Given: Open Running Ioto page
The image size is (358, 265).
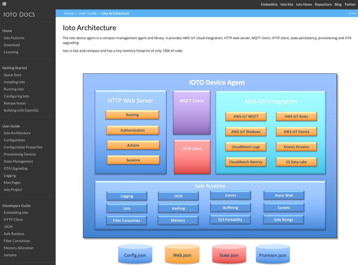Looking at the screenshot, I should point(14,89).
